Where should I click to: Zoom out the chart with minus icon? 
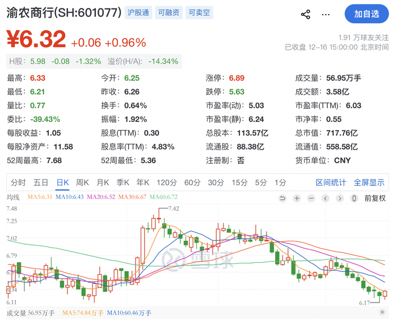tap(311, 198)
